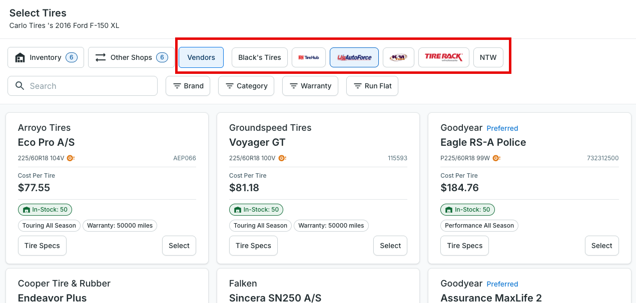This screenshot has height=303, width=636.
Task: Open the Category filter dropdown
Action: click(246, 86)
